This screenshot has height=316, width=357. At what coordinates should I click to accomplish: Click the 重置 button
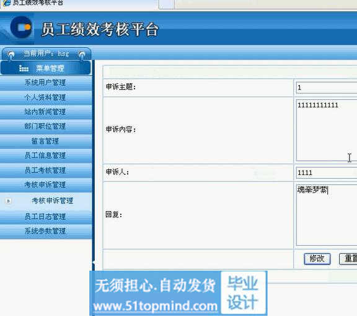pos(348,259)
